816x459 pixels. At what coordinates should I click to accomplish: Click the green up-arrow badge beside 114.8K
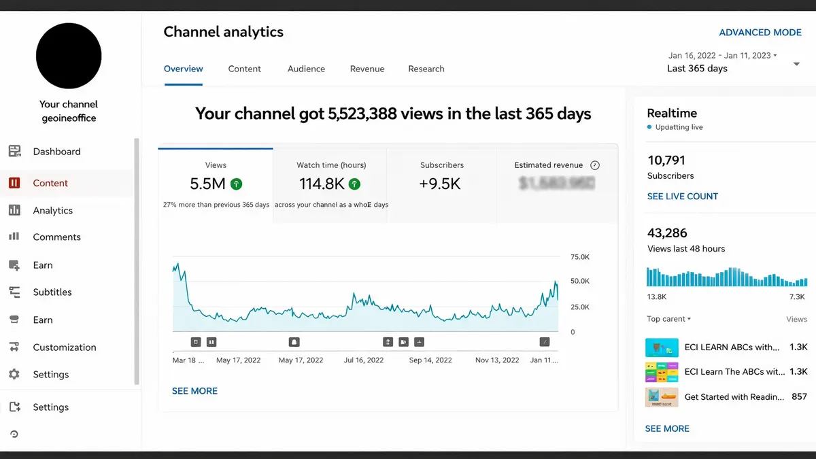pos(354,184)
